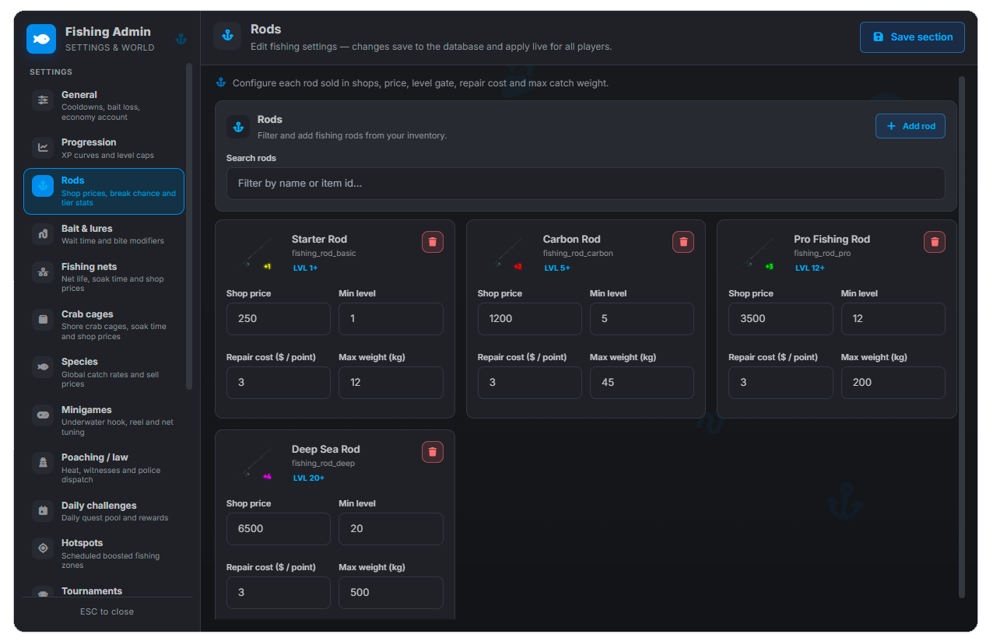This screenshot has width=986, height=641.
Task: Click the General settings sliders icon
Action: (43, 100)
